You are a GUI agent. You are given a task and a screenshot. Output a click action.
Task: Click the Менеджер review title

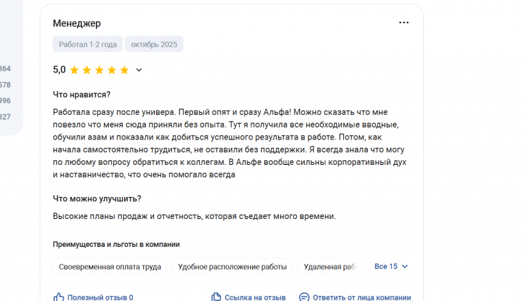tap(77, 23)
